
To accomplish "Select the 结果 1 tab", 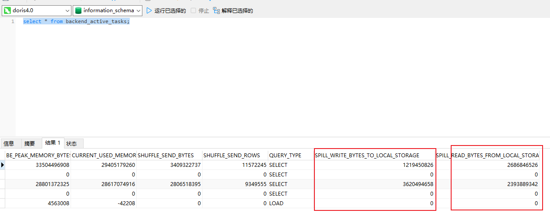I will click(53, 143).
